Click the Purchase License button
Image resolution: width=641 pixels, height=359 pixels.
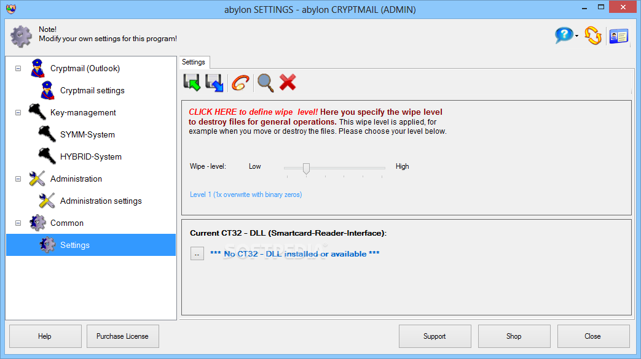coord(123,336)
